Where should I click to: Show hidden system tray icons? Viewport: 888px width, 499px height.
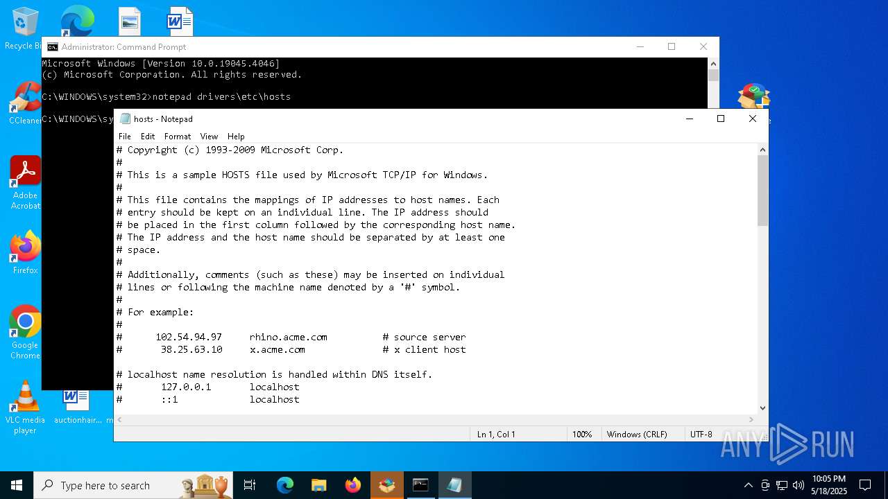[x=748, y=485]
